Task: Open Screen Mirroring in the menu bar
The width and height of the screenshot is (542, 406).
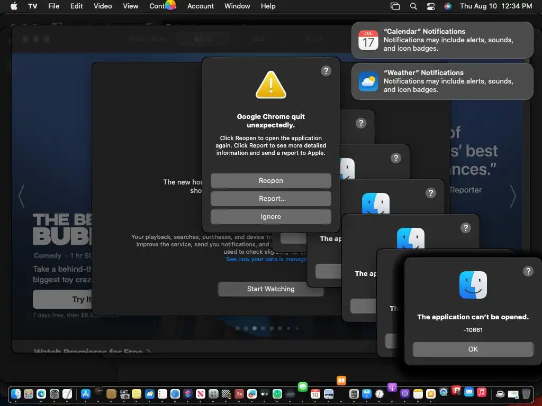Action: coord(395,6)
